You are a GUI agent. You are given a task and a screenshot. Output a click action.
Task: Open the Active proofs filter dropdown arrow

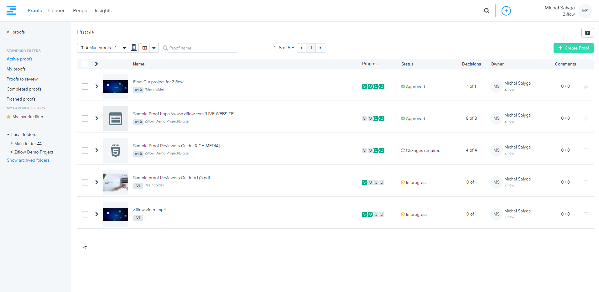(x=124, y=48)
